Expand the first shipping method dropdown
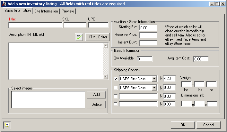The image size is (227, 132). (154, 79)
